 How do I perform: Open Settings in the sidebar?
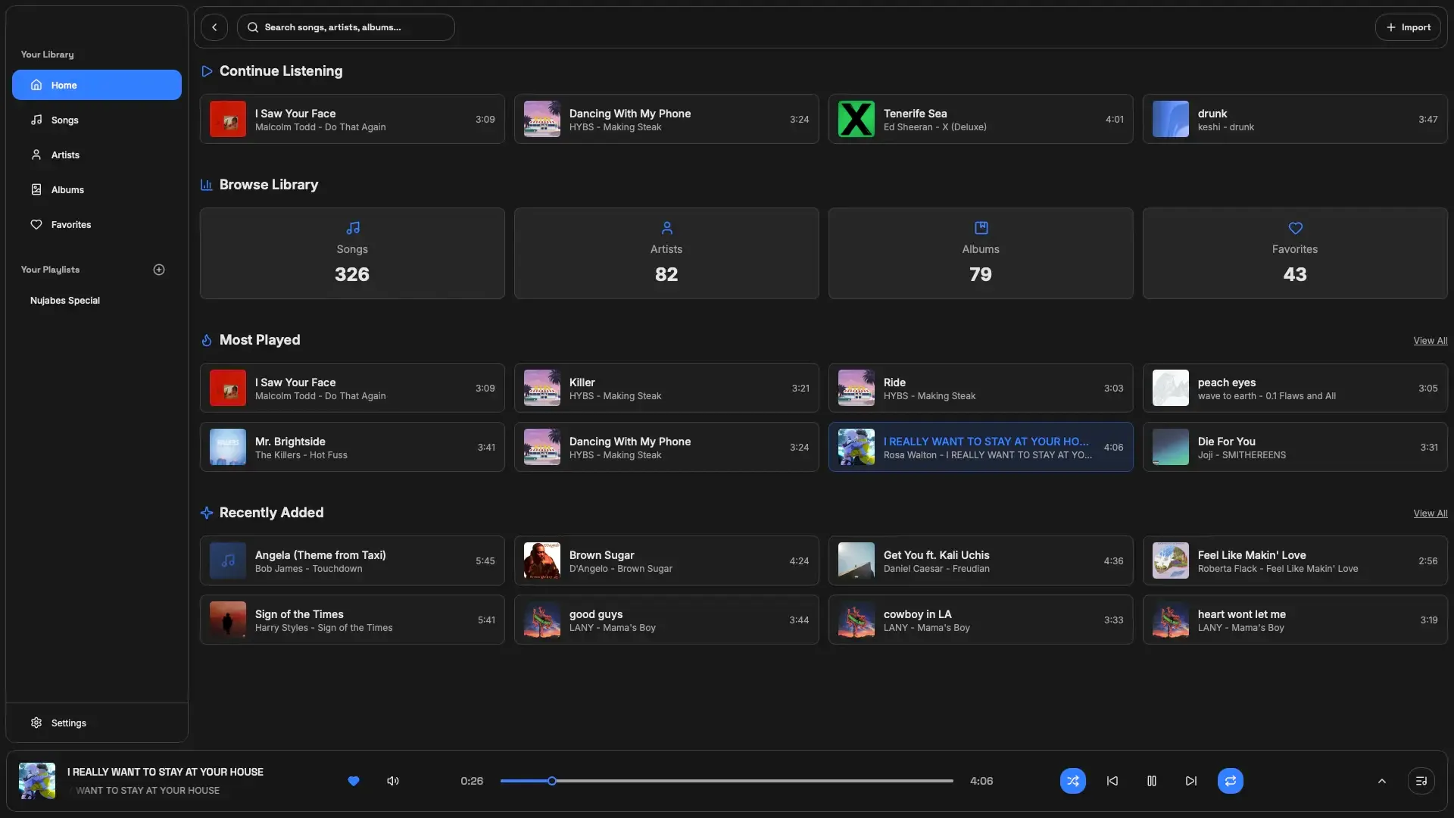click(x=97, y=723)
